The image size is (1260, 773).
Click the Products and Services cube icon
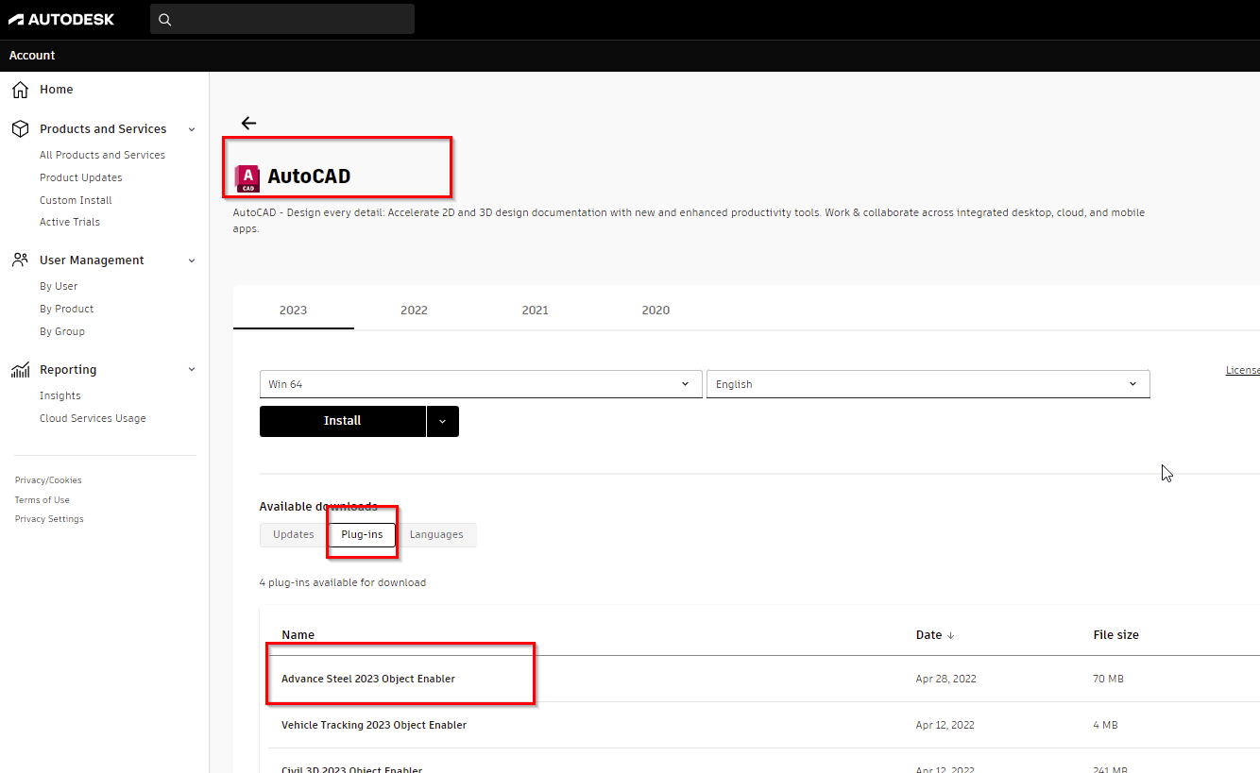[x=20, y=129]
